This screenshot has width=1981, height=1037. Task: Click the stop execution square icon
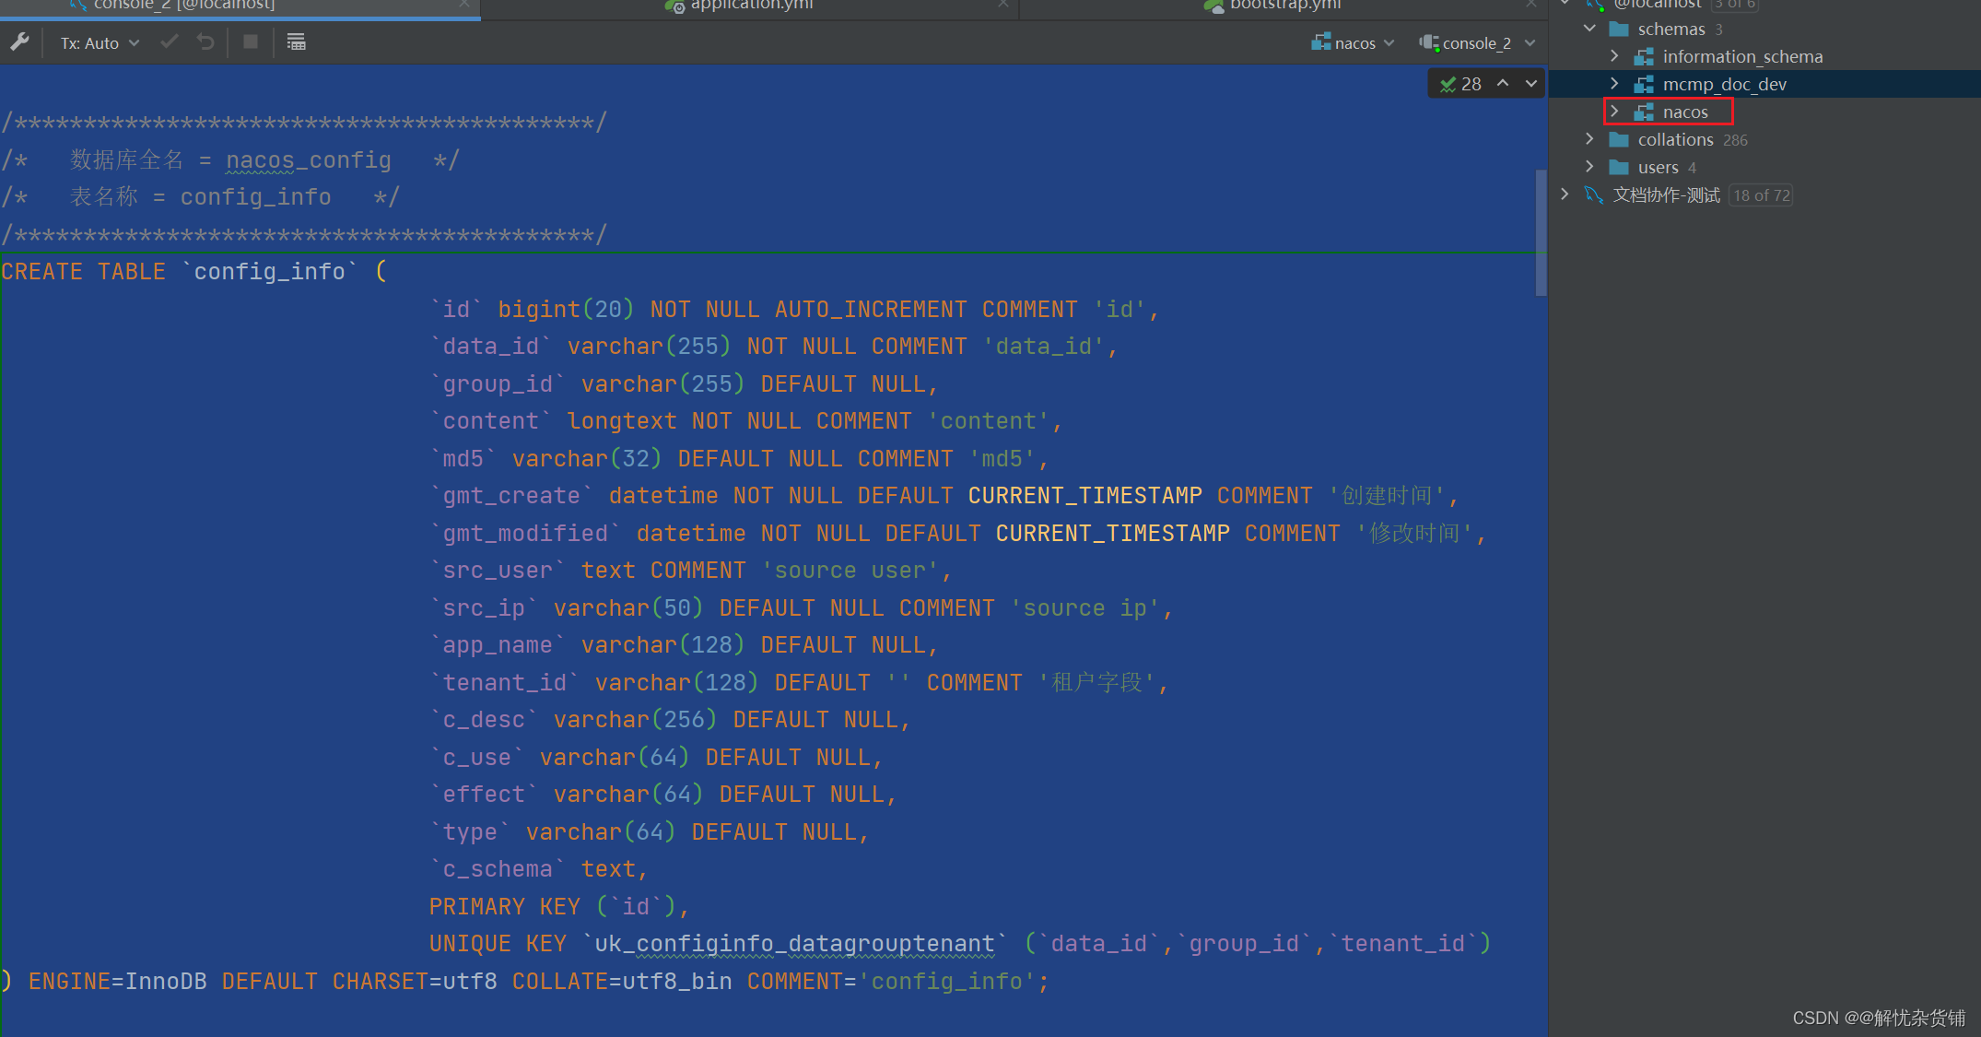[x=250, y=41]
